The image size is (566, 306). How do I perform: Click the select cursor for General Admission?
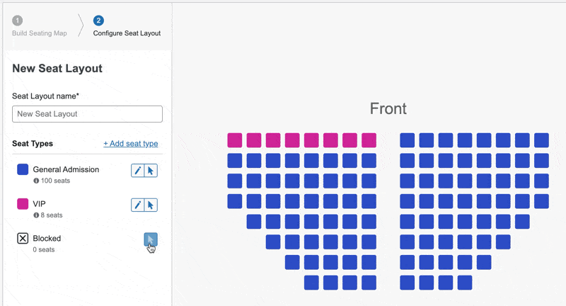tap(151, 170)
